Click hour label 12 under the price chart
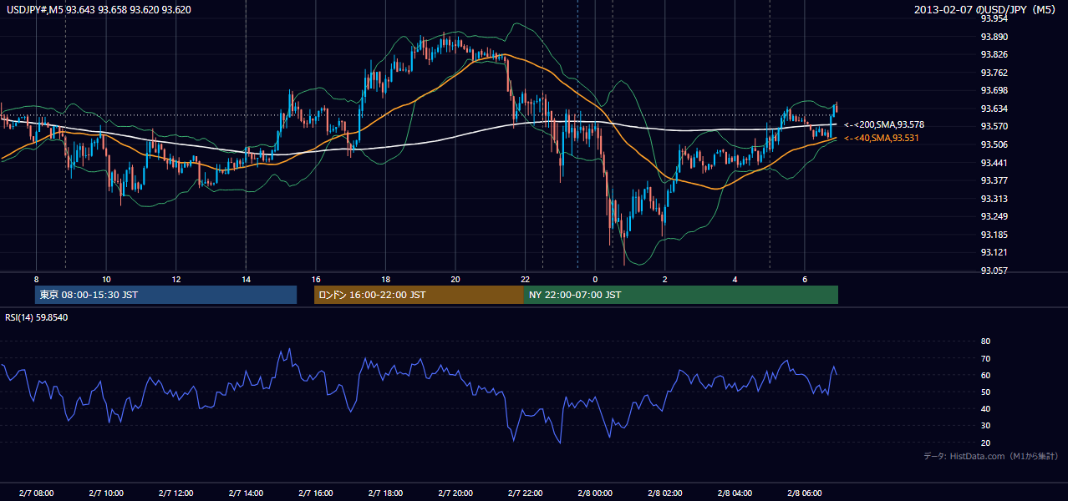The height and width of the screenshot is (501, 1068). point(175,278)
